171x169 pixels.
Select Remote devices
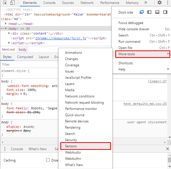click(85, 121)
